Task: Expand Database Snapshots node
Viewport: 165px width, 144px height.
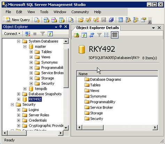Action: tap(18, 94)
